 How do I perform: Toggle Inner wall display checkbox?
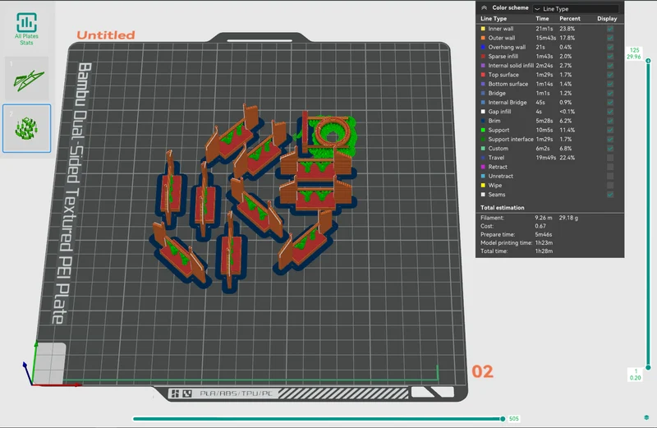pyautogui.click(x=610, y=29)
